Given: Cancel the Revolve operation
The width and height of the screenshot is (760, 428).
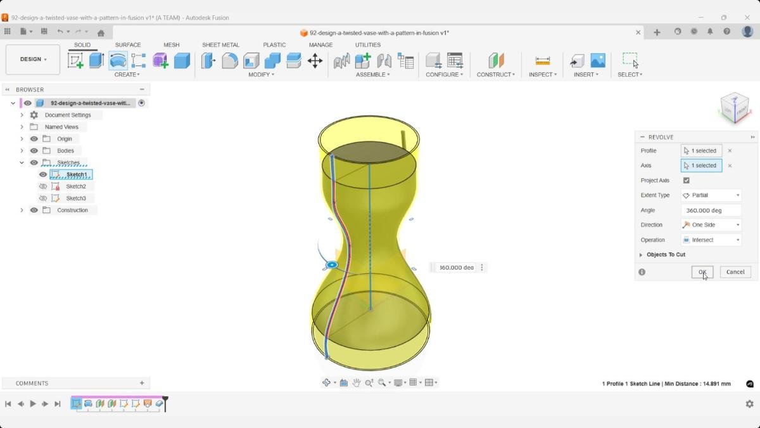Looking at the screenshot, I should click(x=735, y=271).
